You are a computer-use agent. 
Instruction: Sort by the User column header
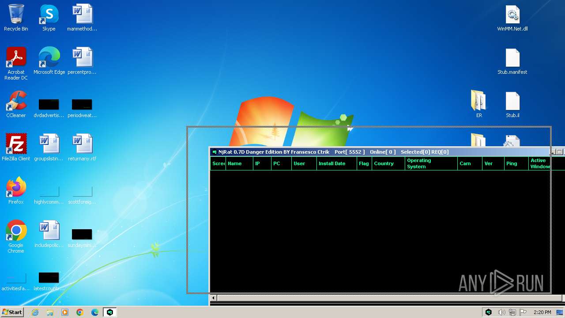pos(304,163)
